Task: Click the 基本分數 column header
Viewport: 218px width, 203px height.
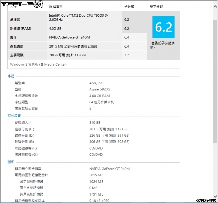Action: (x=156, y=6)
